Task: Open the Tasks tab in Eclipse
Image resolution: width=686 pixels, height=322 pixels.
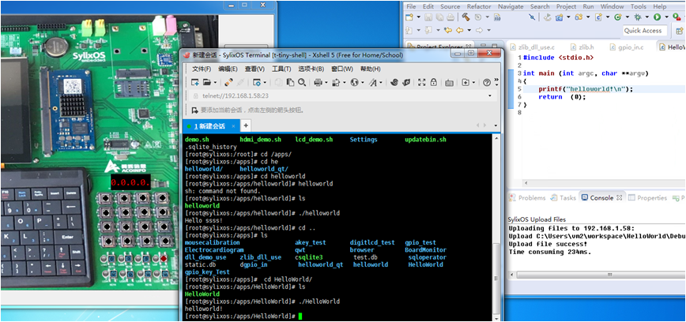Action: (x=563, y=198)
